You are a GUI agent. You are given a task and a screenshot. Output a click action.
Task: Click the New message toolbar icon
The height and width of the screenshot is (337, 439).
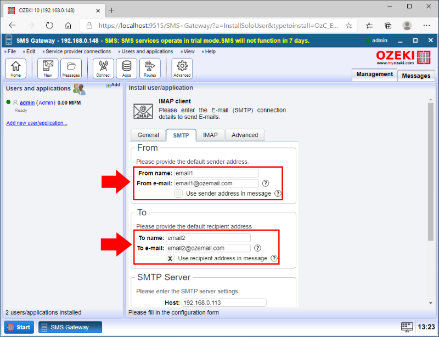pos(48,68)
